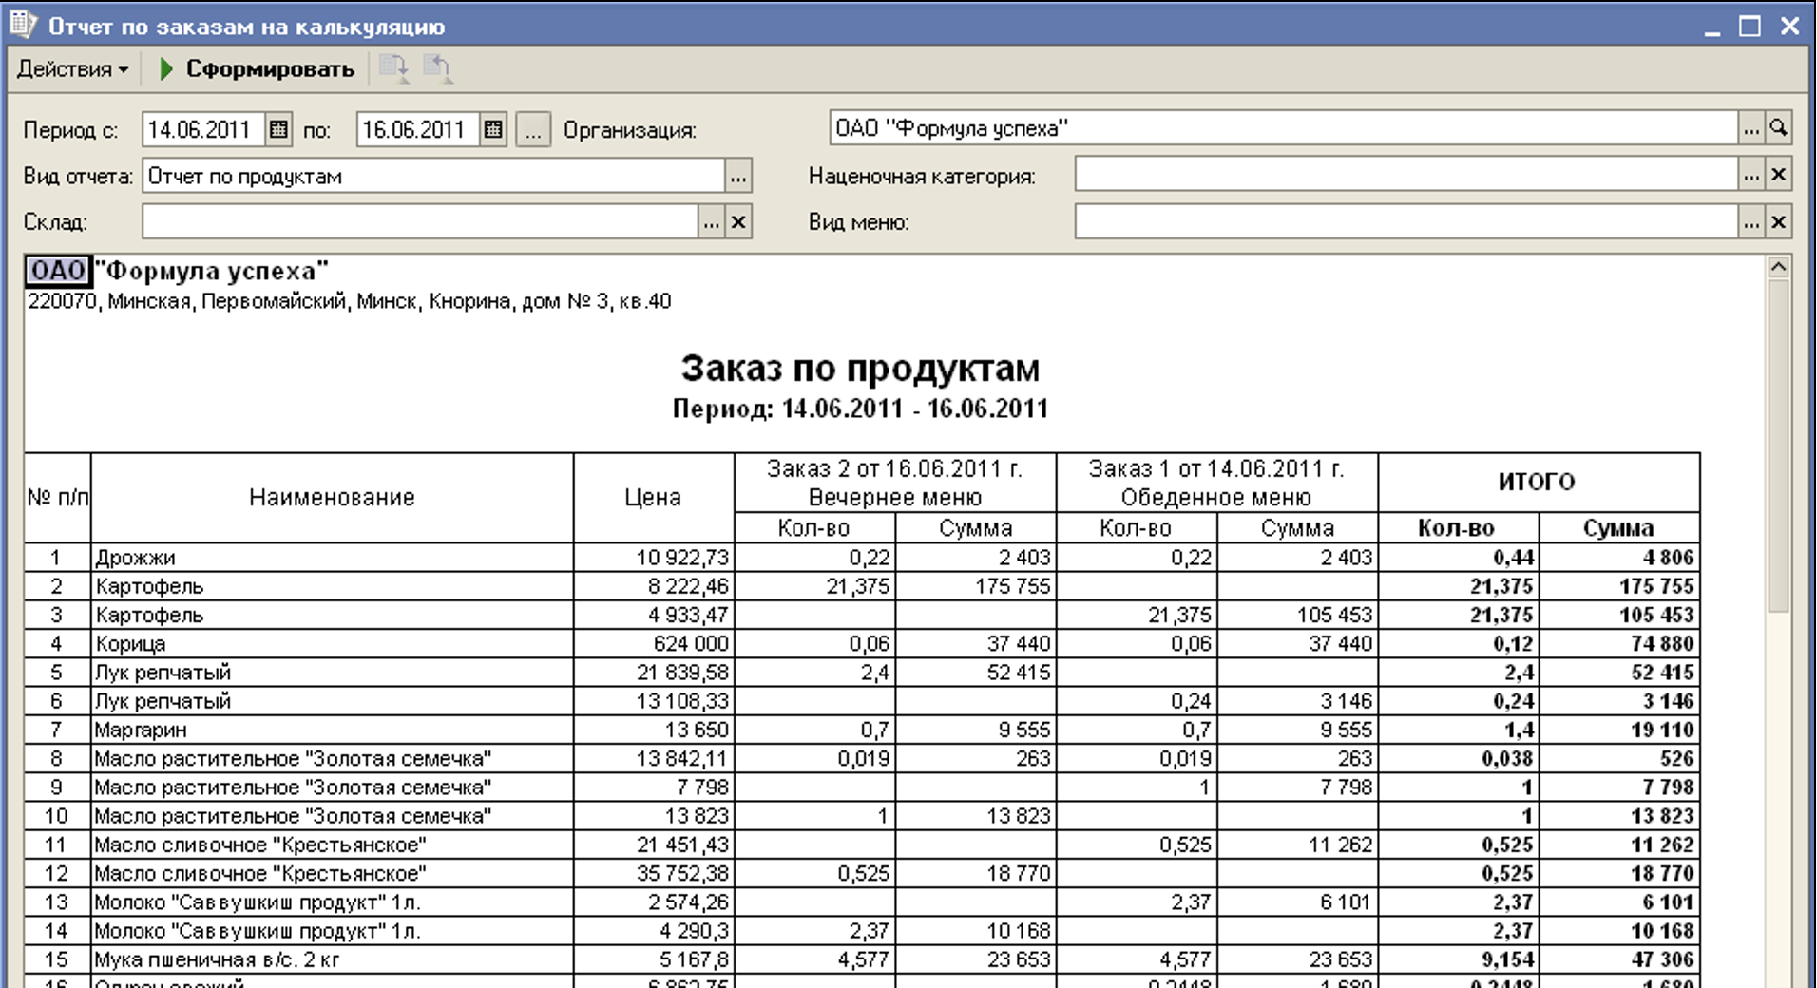This screenshot has height=988, width=1817.
Task: Click the second greyed-out toolbar restore icon
Action: (x=437, y=68)
